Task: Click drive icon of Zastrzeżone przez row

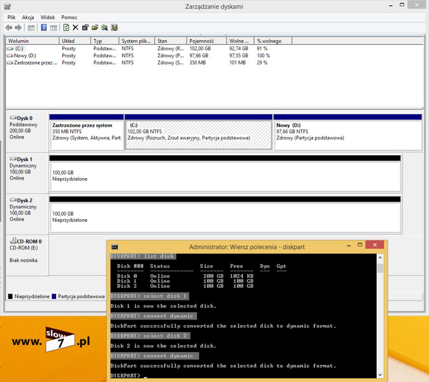Action: pyautogui.click(x=10, y=63)
